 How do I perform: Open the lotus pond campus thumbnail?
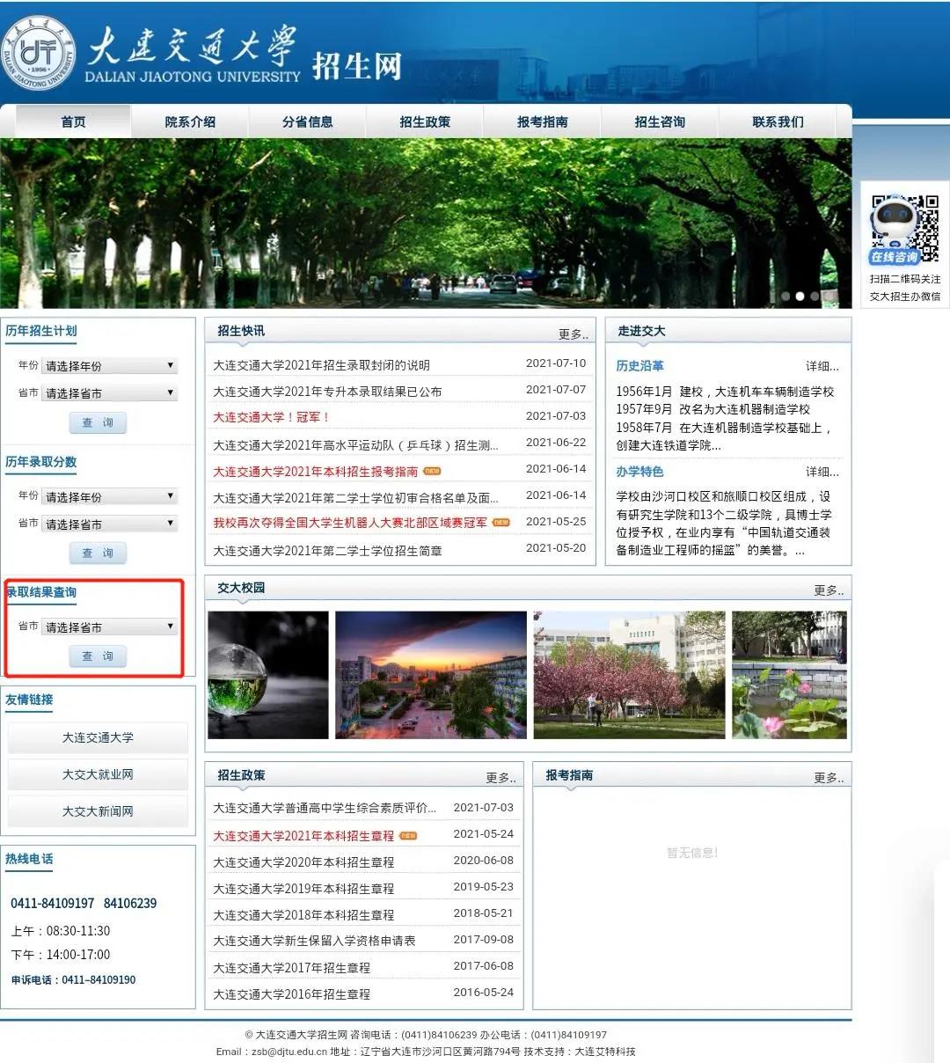(x=790, y=675)
